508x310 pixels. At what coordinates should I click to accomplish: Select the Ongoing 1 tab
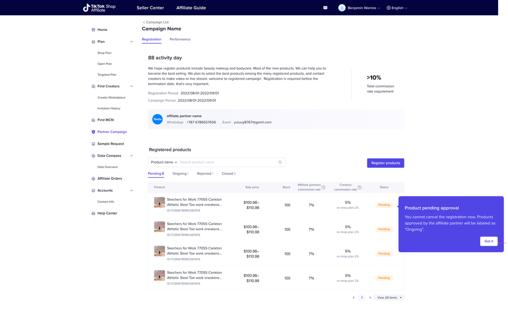click(181, 173)
